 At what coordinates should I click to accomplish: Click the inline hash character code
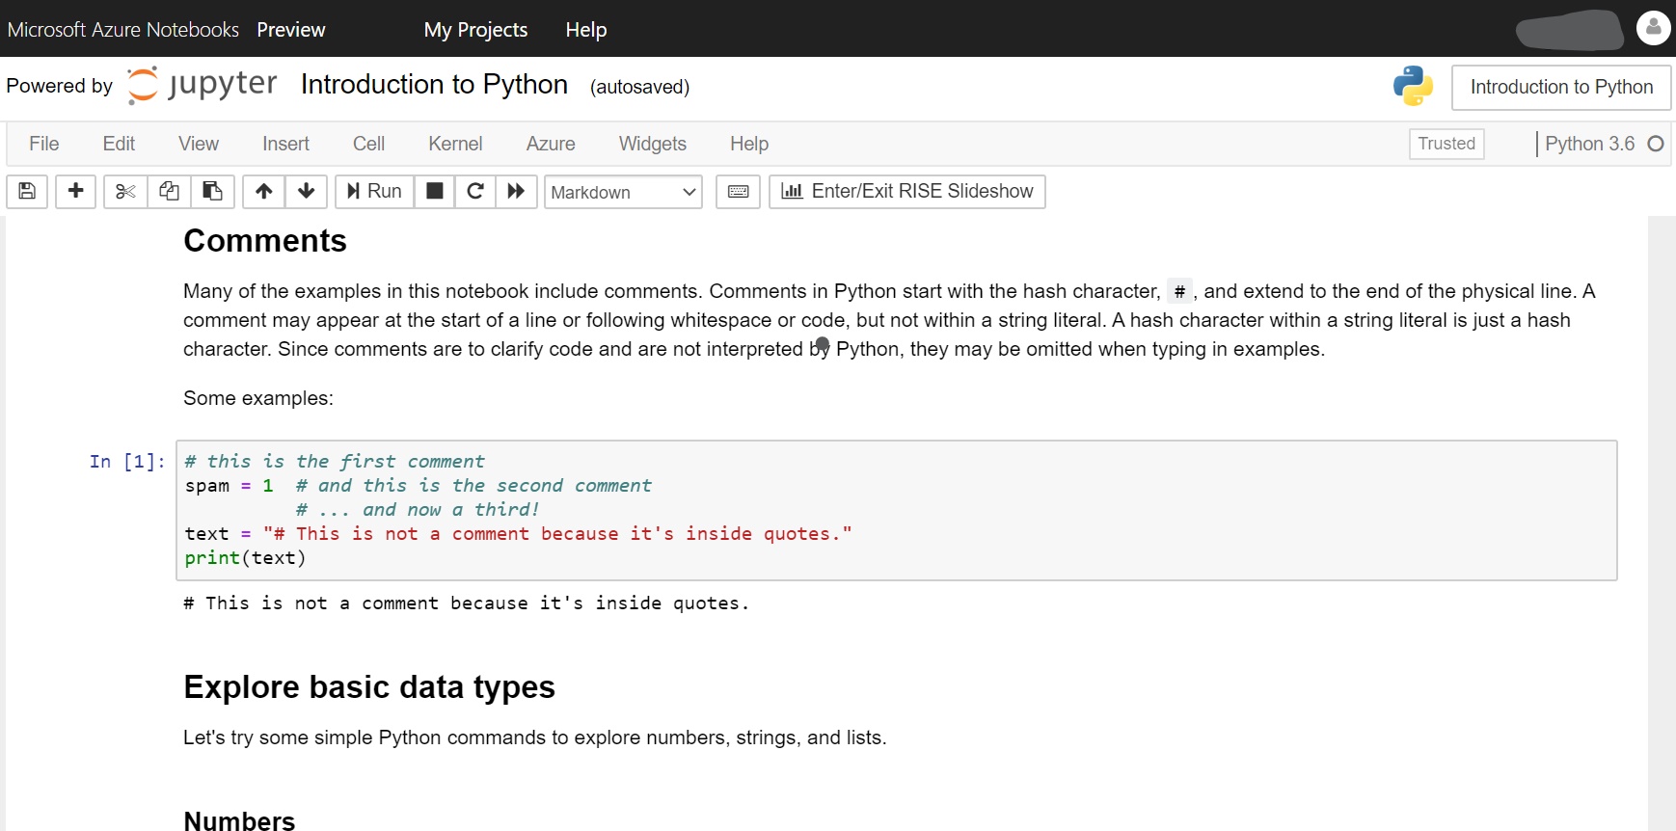coord(1179,291)
